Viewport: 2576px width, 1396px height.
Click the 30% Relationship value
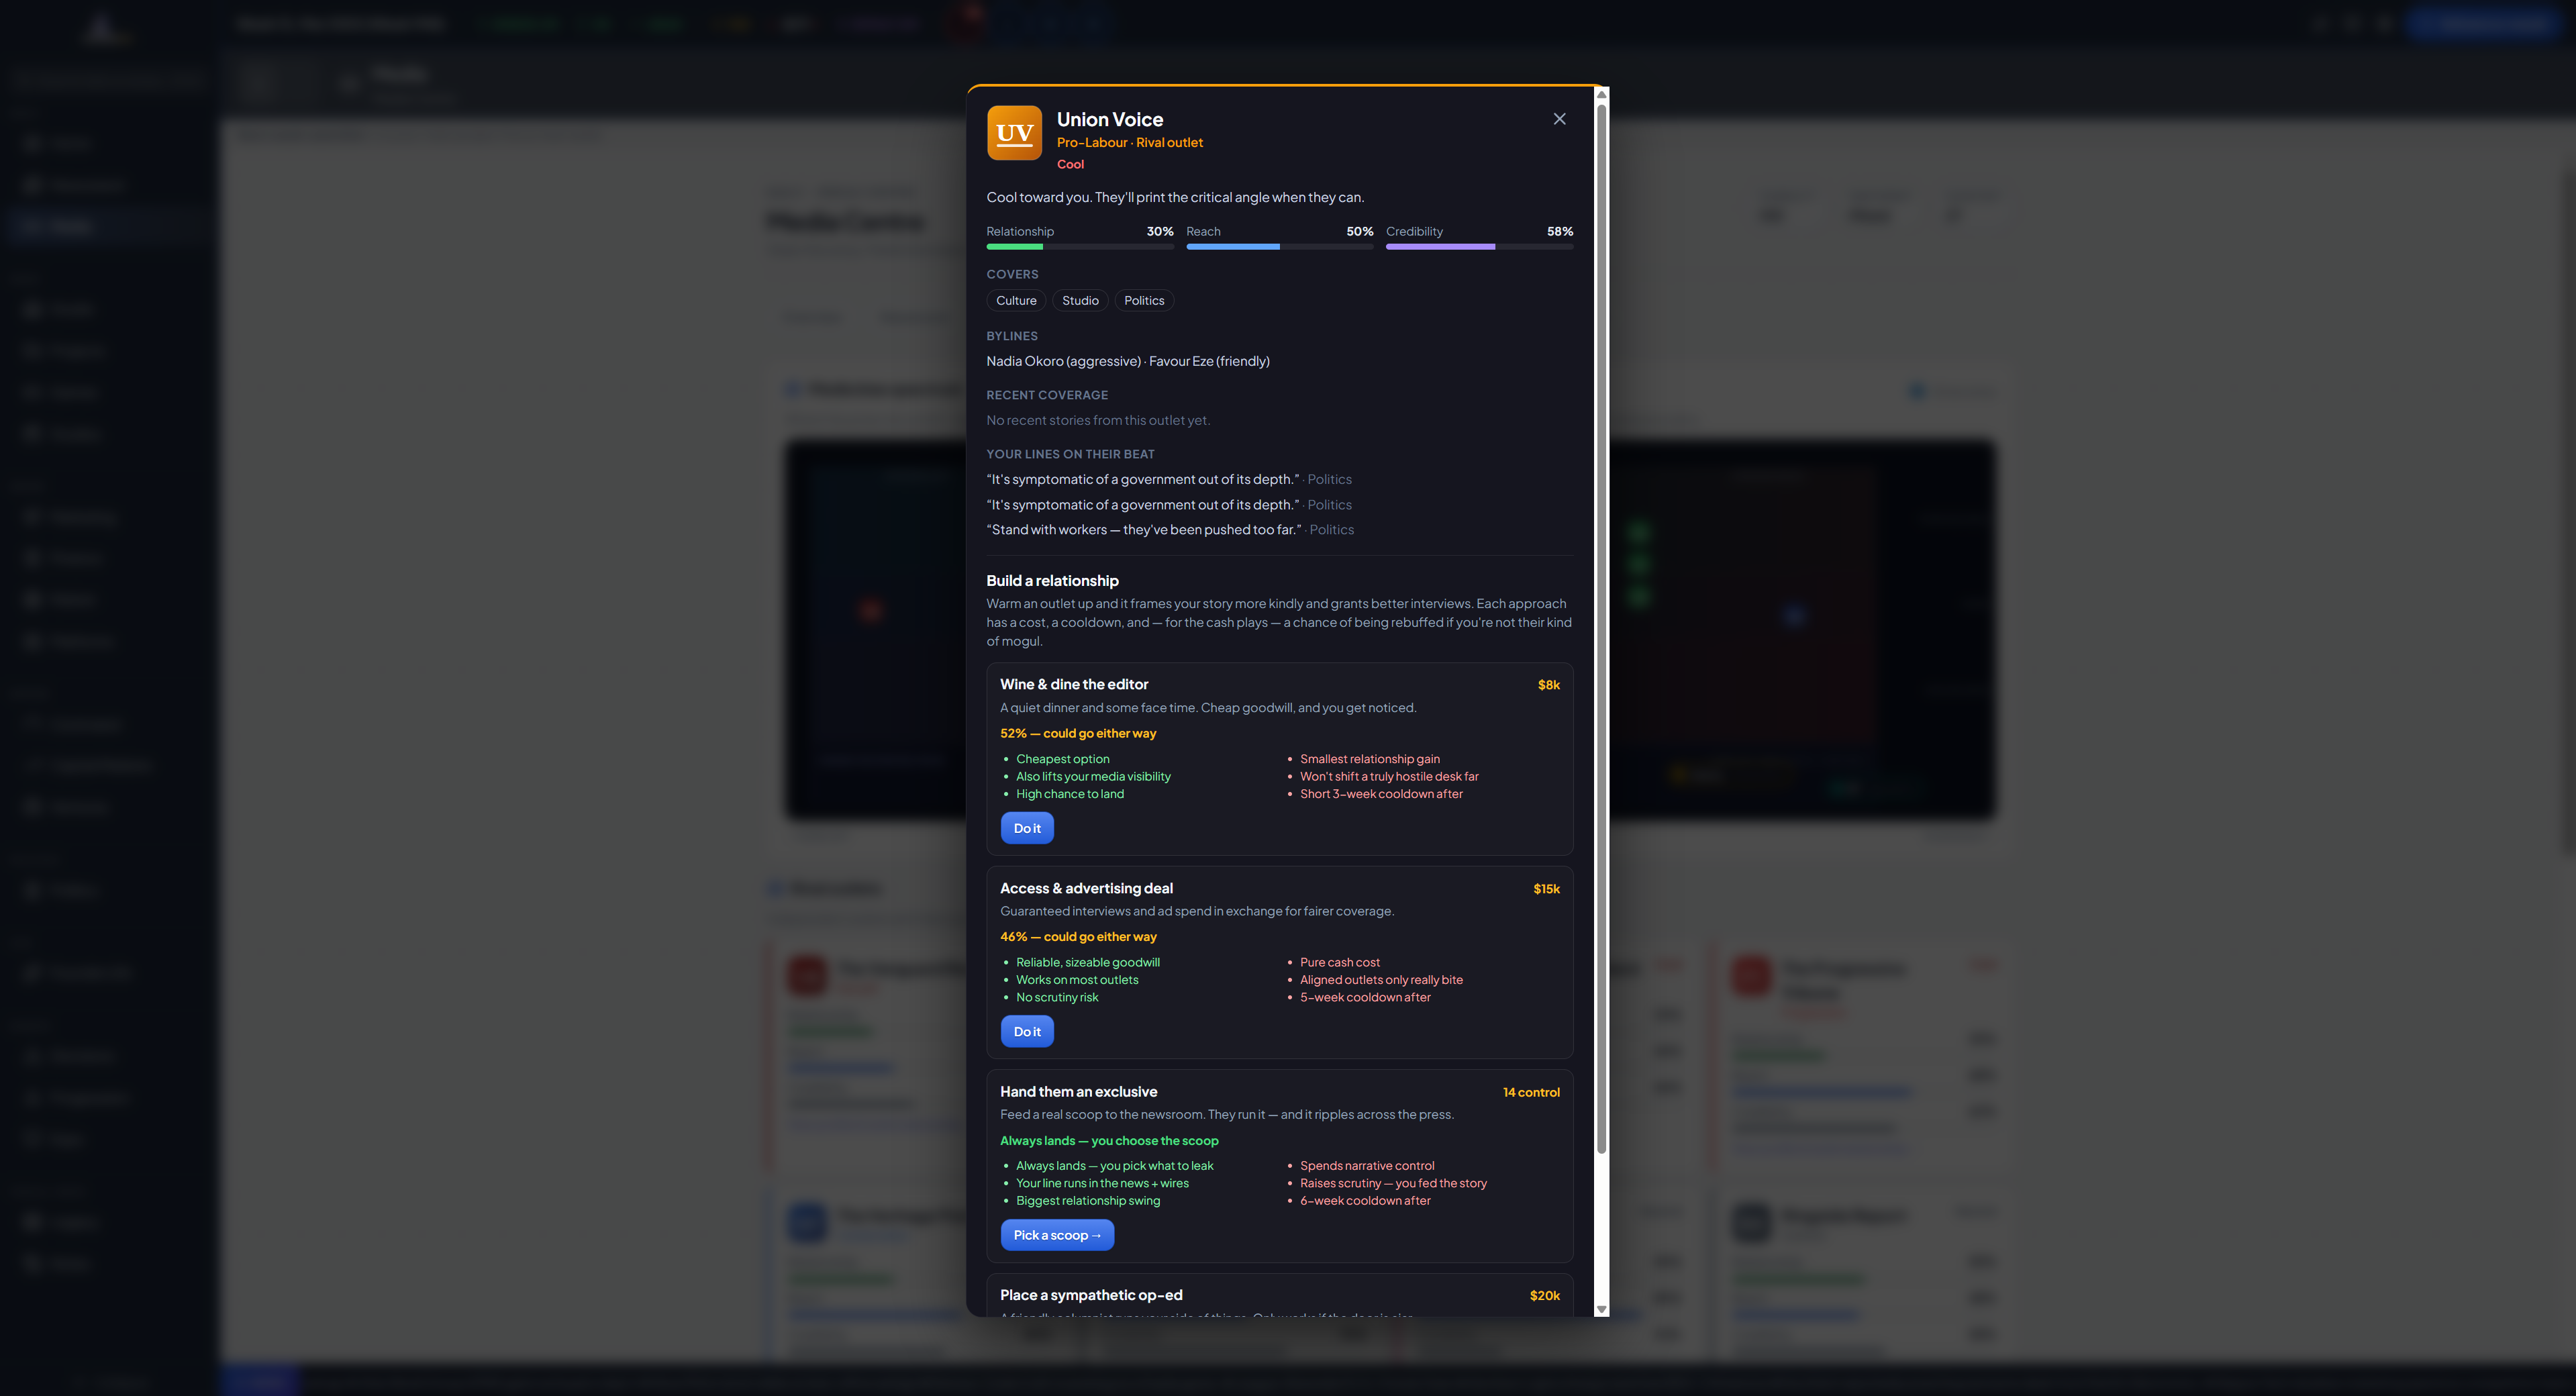point(1160,232)
